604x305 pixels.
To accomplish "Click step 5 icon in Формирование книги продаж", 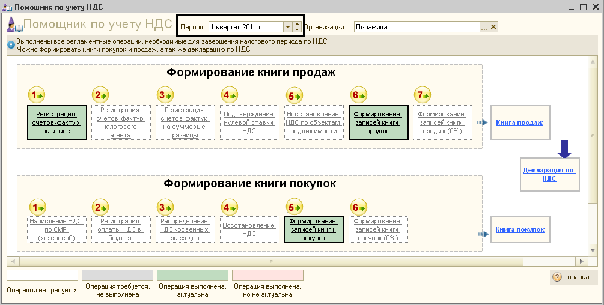I will coord(294,95).
